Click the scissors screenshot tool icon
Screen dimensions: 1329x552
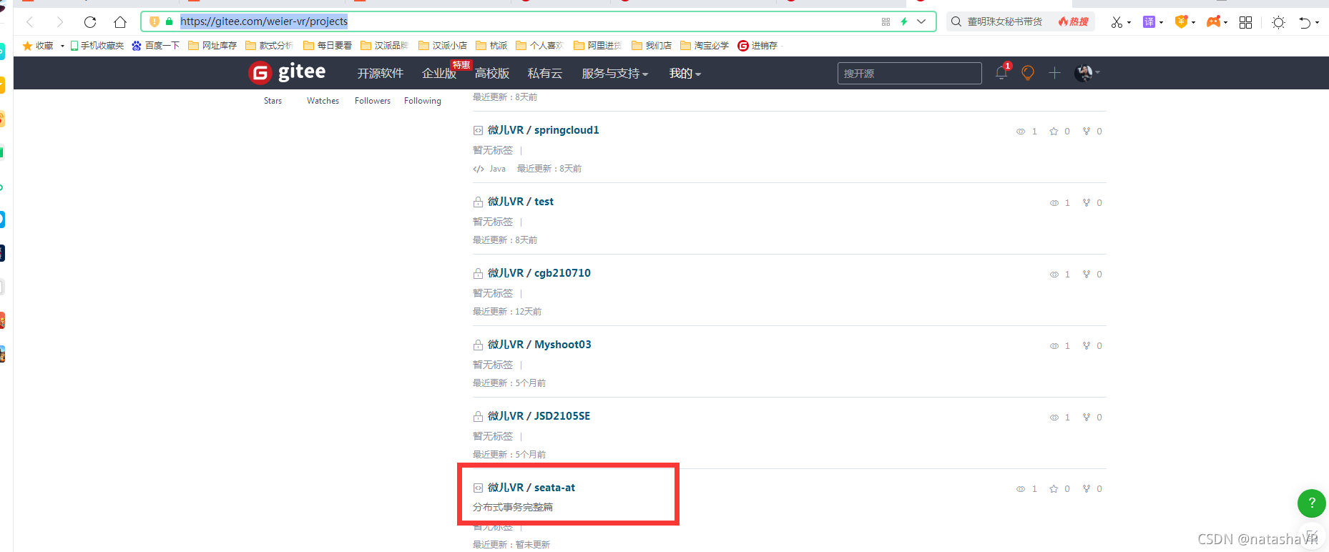tap(1117, 22)
